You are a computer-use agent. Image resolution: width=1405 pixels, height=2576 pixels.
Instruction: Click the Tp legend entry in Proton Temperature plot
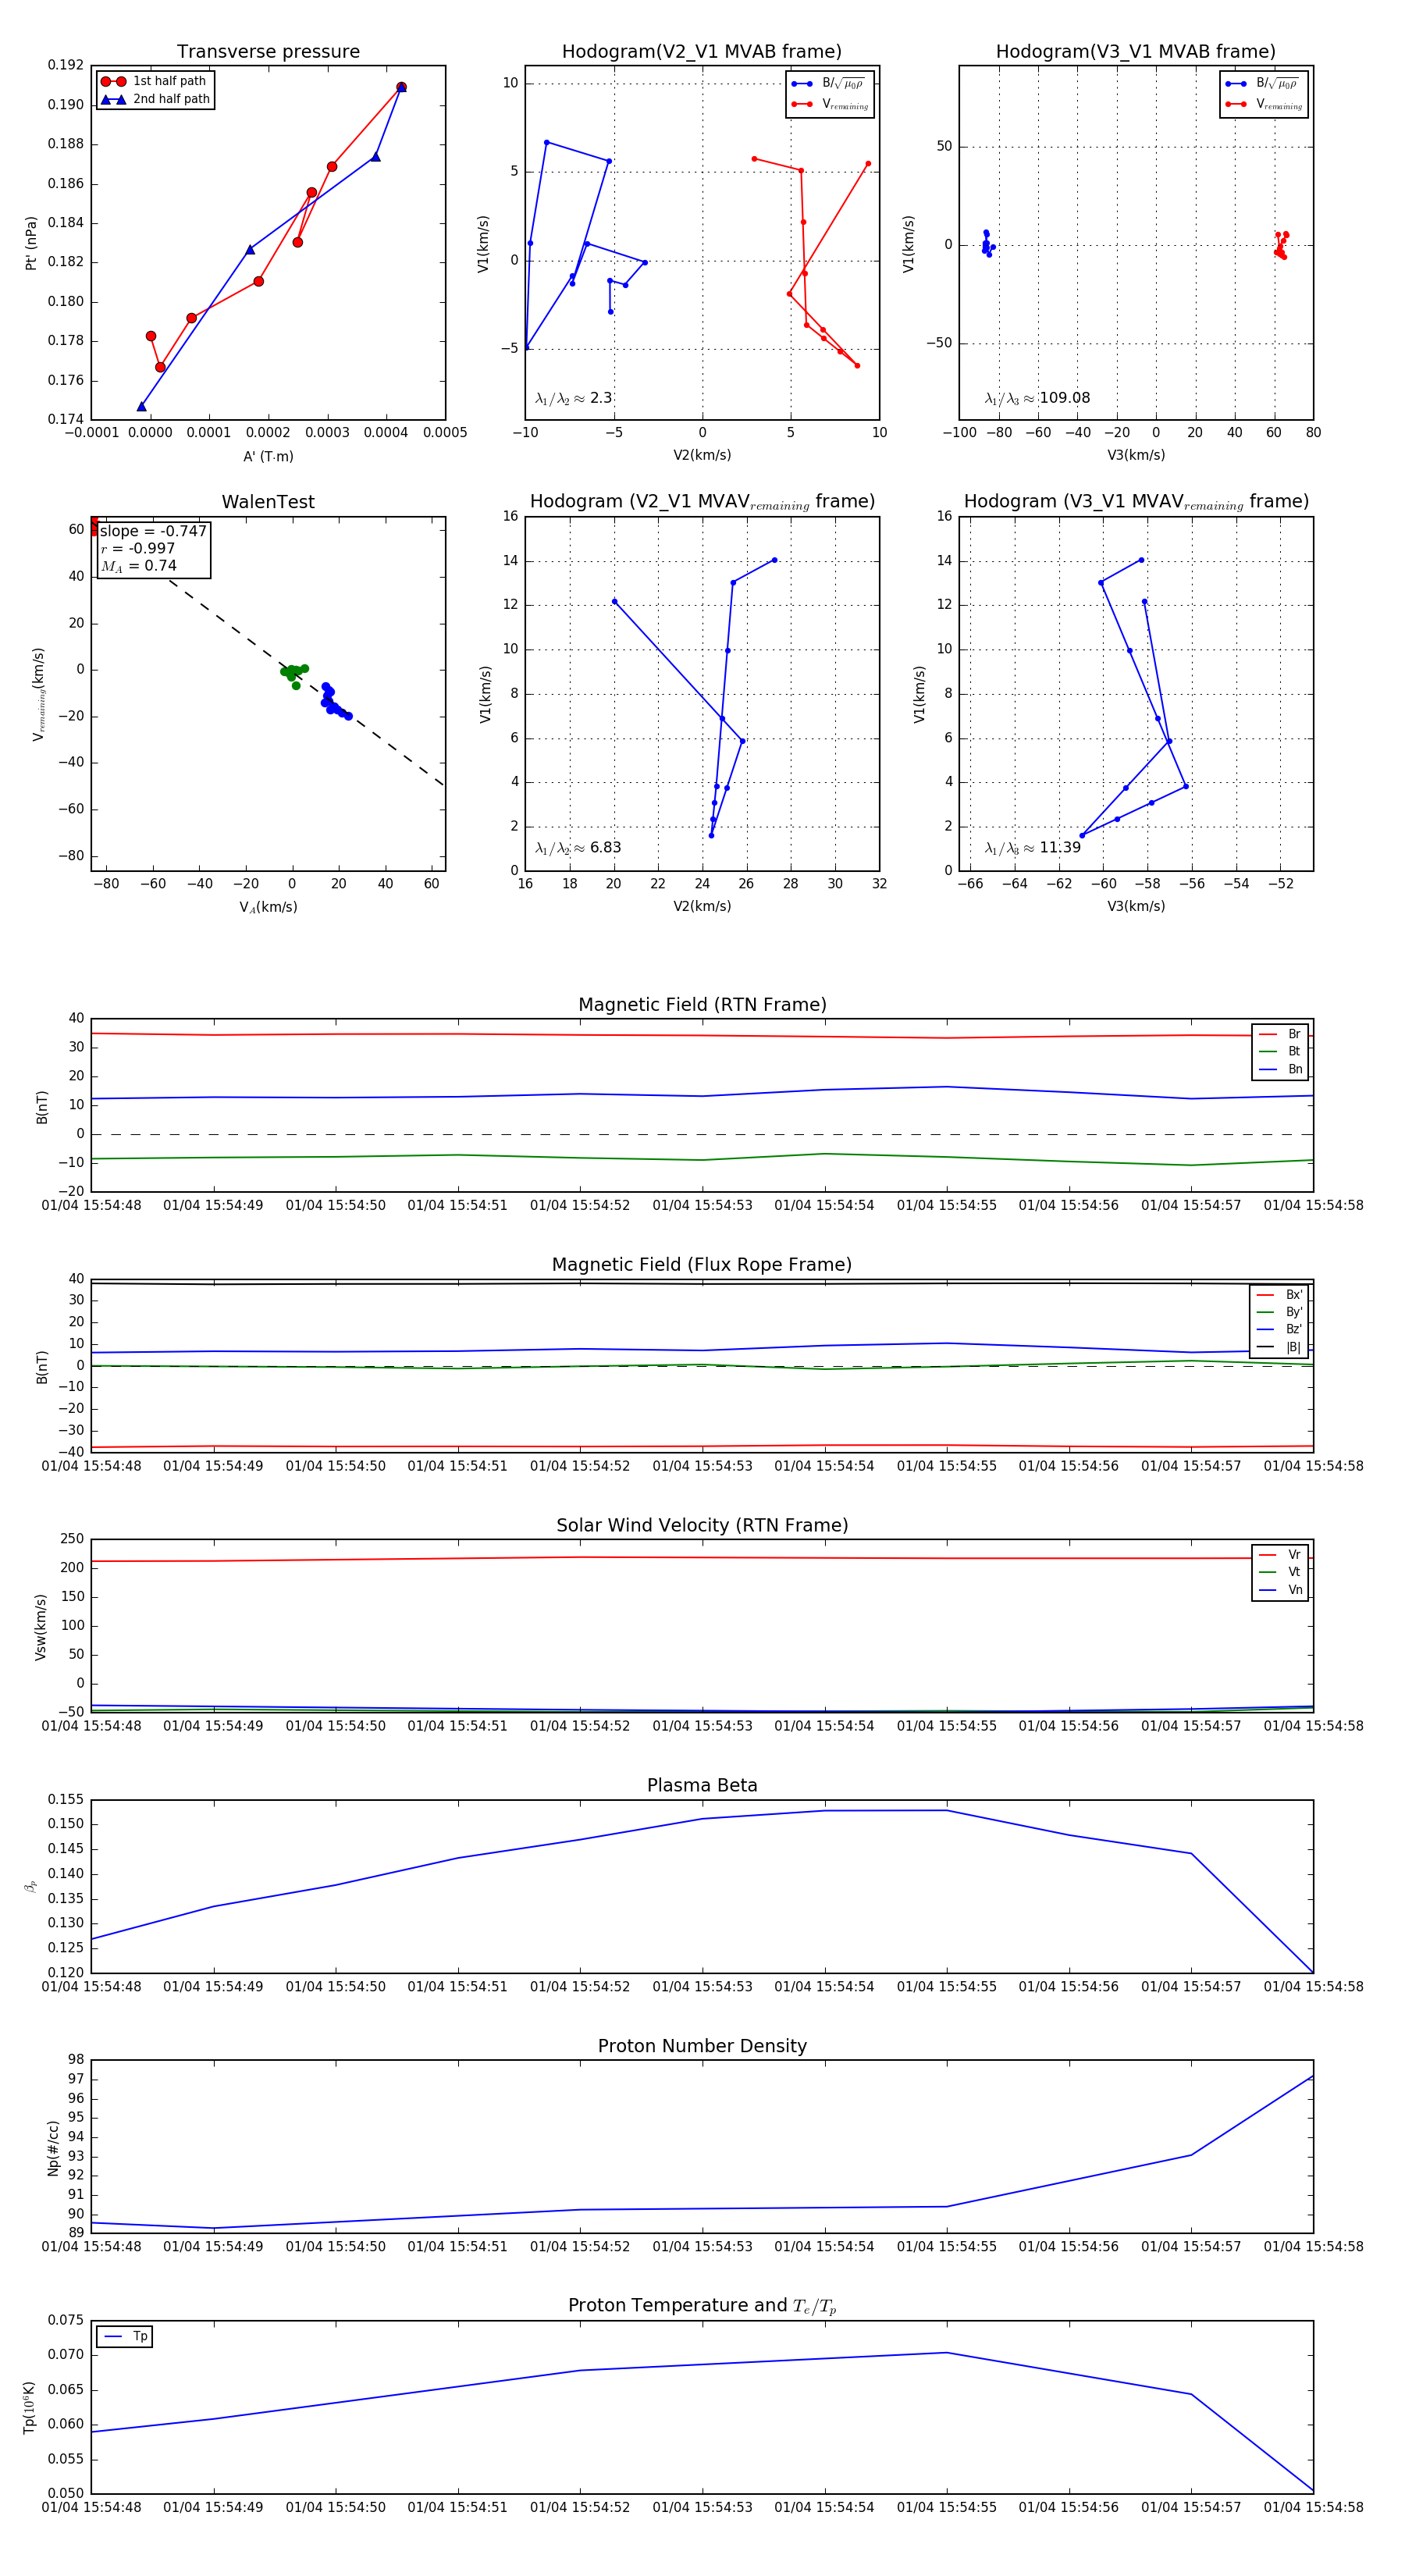(125, 2336)
